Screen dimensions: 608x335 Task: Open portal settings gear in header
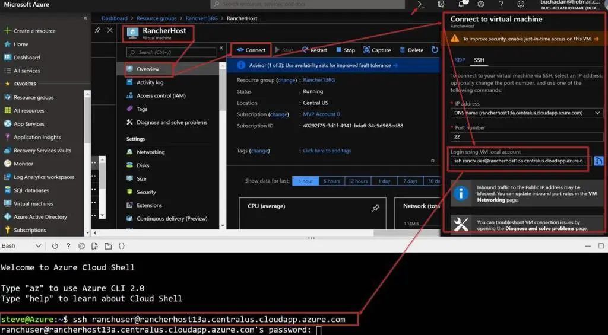[x=481, y=4]
